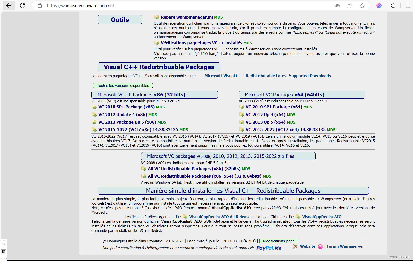Viewport: 413px width, 261px height.
Task: Click the Toutes les versions disponibles button
Action: pyautogui.click(x=123, y=85)
